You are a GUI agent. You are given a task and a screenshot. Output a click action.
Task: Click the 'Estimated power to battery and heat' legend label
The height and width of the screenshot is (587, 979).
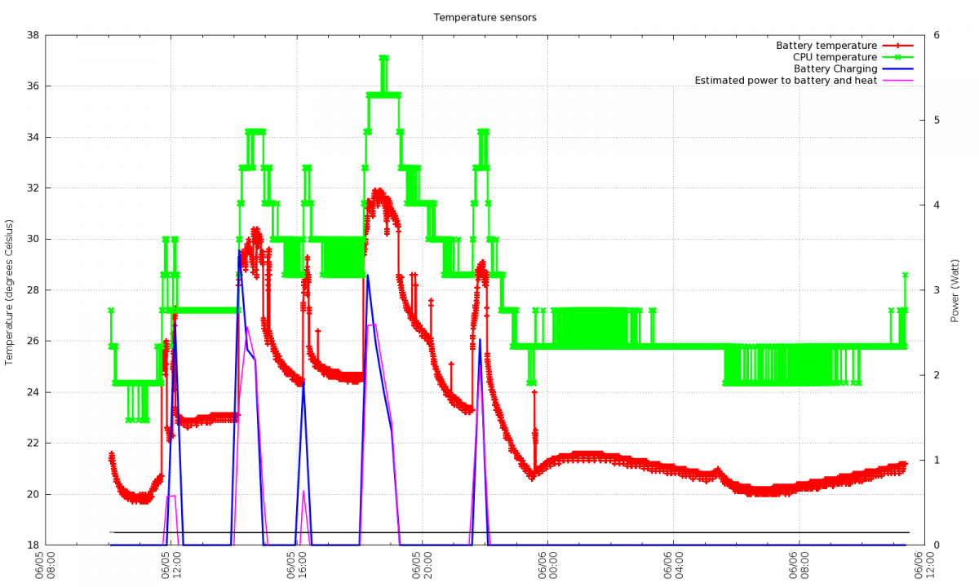point(786,80)
